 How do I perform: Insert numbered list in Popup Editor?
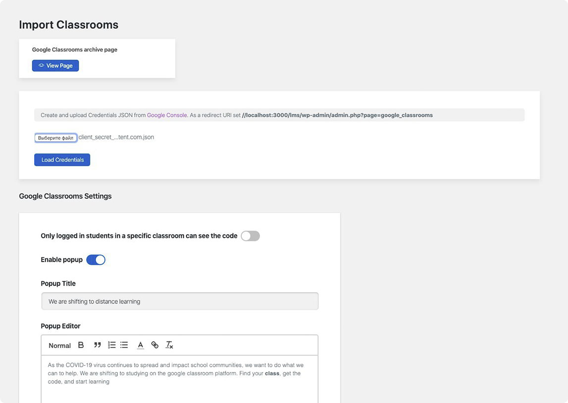pos(112,345)
